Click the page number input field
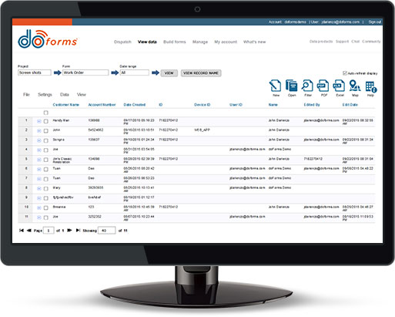The height and width of the screenshot is (317, 395). pos(49,231)
